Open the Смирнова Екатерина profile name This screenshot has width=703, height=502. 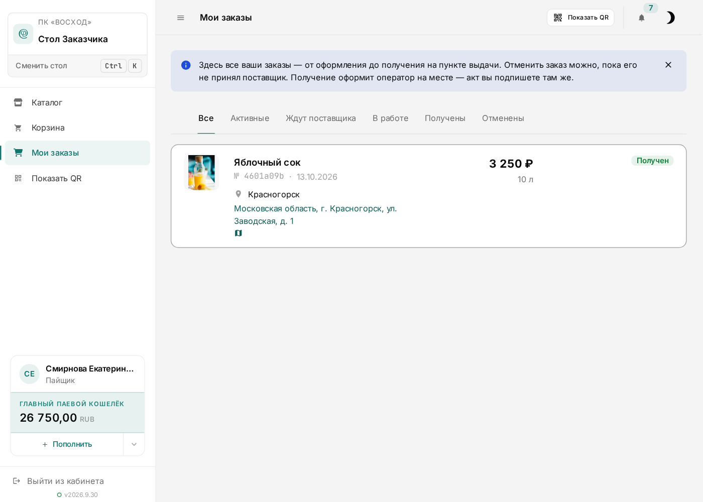90,368
